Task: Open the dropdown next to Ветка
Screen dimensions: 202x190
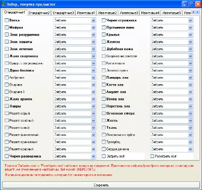Action: [93, 20]
